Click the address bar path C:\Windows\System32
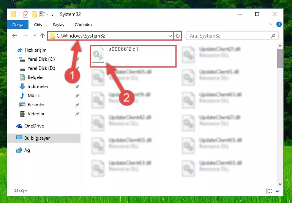Screen dimensions: 292x203 click(x=81, y=36)
